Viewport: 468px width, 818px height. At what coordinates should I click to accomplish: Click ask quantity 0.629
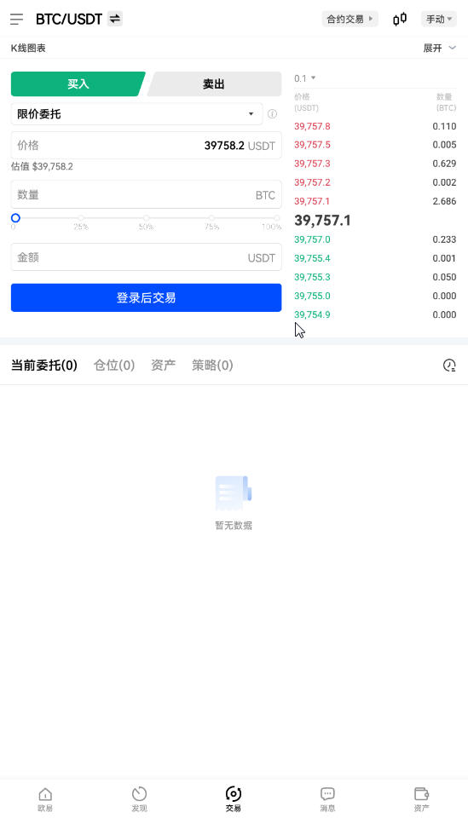point(444,164)
